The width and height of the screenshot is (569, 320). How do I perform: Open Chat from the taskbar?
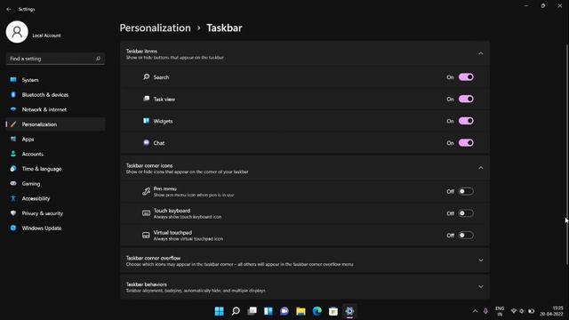click(x=284, y=311)
